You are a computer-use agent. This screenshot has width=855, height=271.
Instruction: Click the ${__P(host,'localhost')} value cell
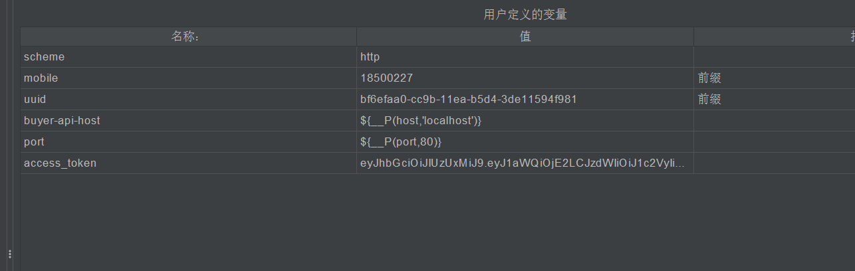click(525, 121)
